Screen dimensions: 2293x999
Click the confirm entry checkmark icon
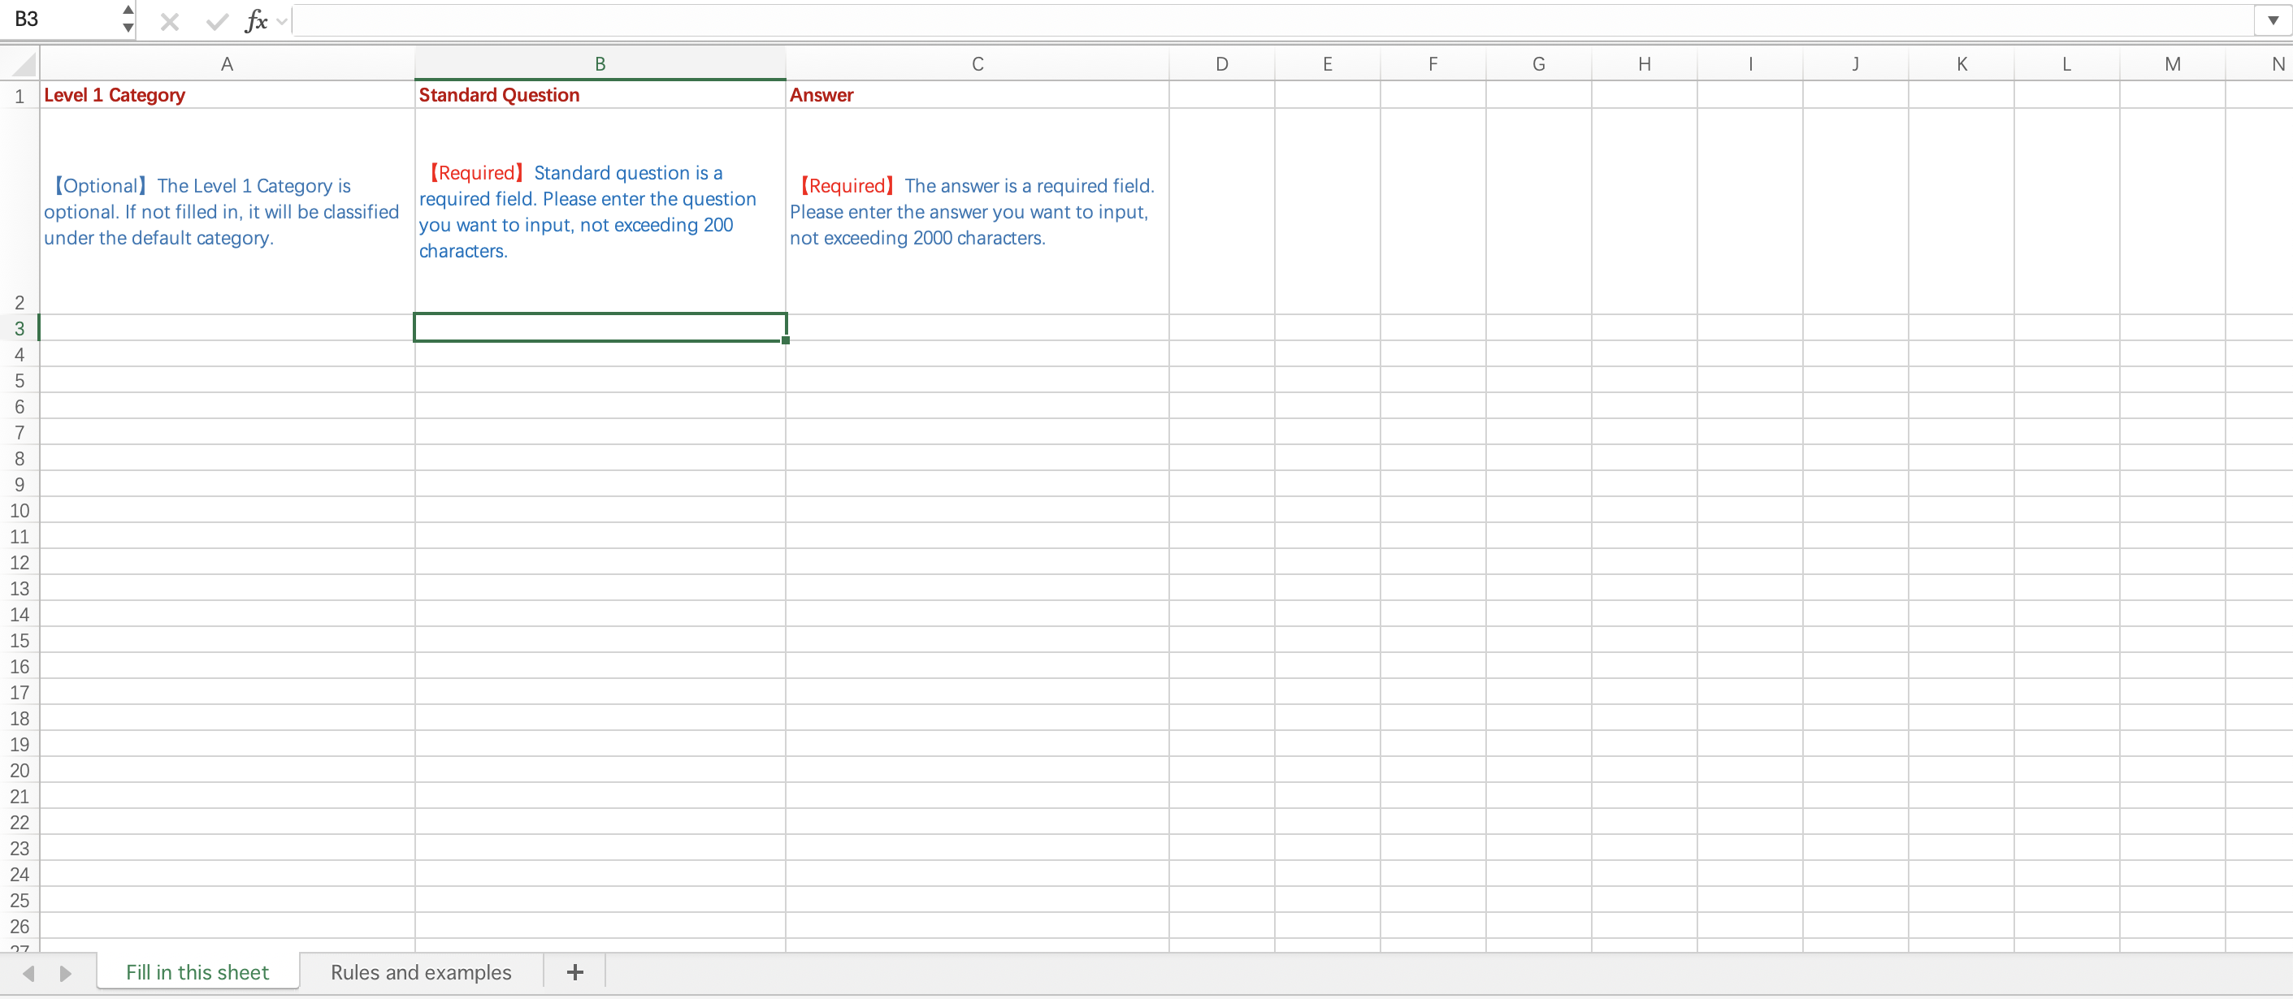[216, 21]
